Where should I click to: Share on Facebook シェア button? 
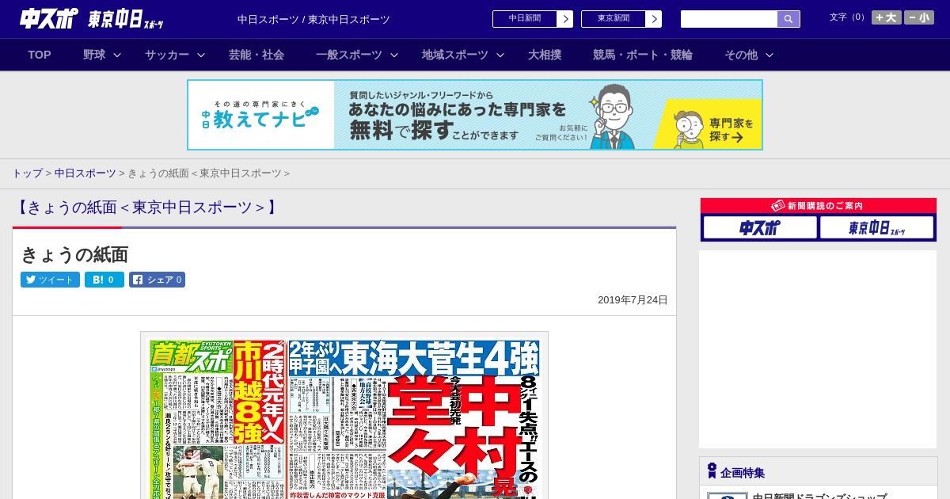158,280
